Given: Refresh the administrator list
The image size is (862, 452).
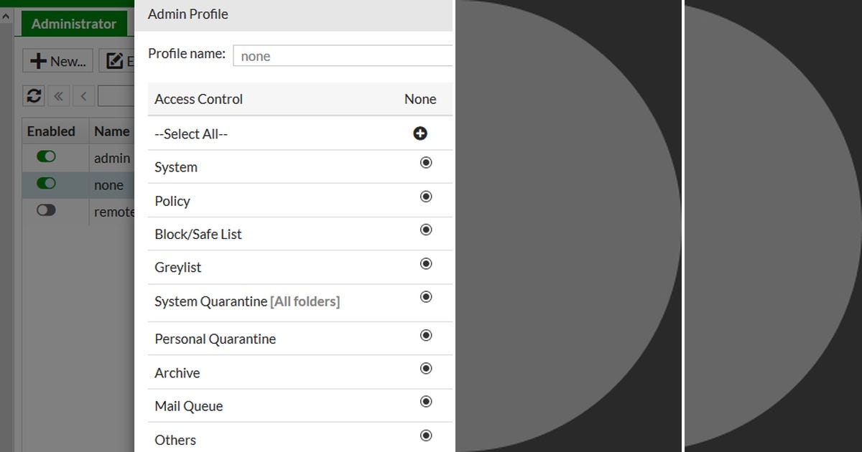Looking at the screenshot, I should (x=33, y=95).
